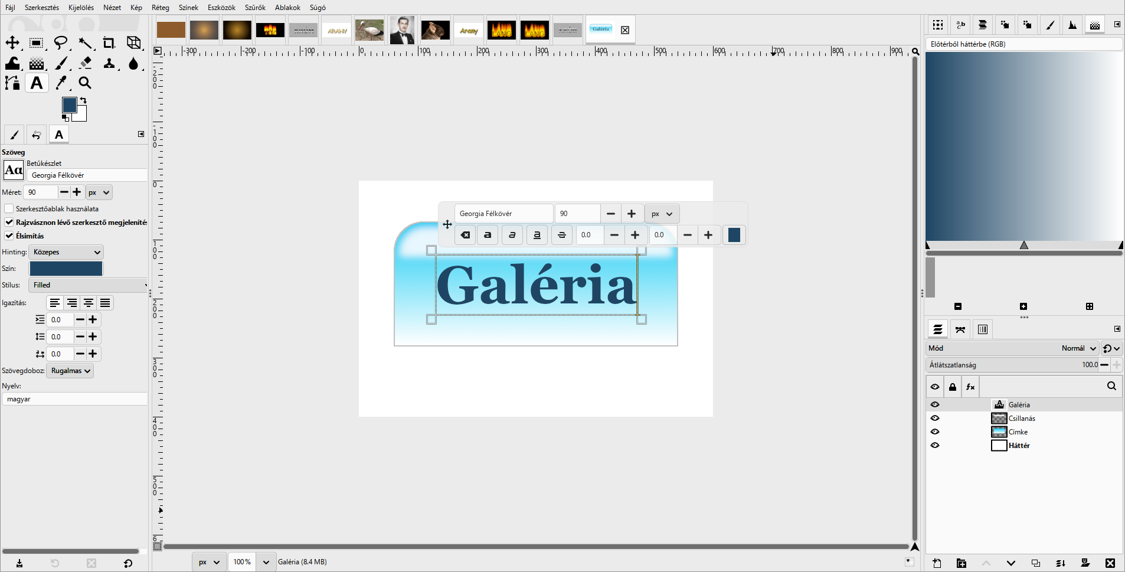Select the Paths tool
Screen dimensions: 1125x572
12,83
